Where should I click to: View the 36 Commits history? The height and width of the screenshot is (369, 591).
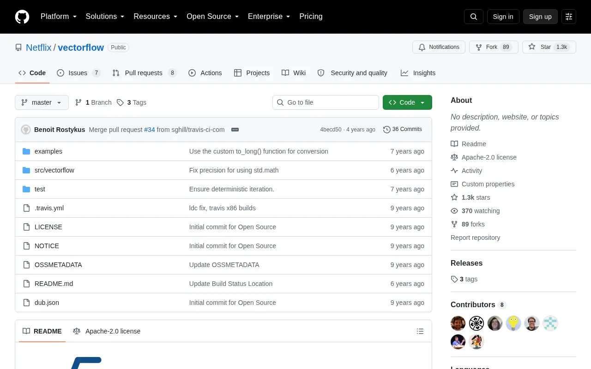coord(403,130)
